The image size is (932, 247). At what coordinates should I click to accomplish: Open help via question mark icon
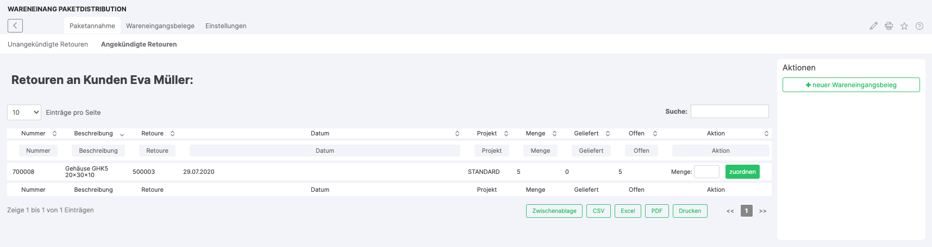click(920, 26)
